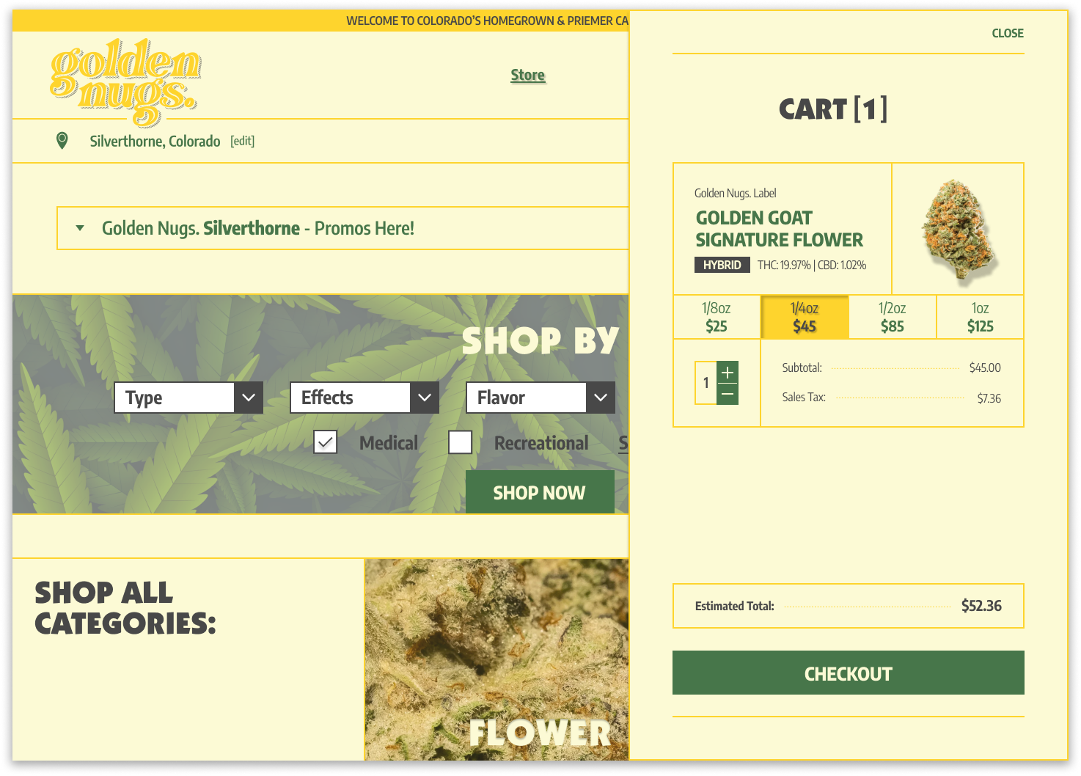The image size is (1081, 776).
Task: Click the Estimated Total $52.36 amount
Action: tap(981, 606)
